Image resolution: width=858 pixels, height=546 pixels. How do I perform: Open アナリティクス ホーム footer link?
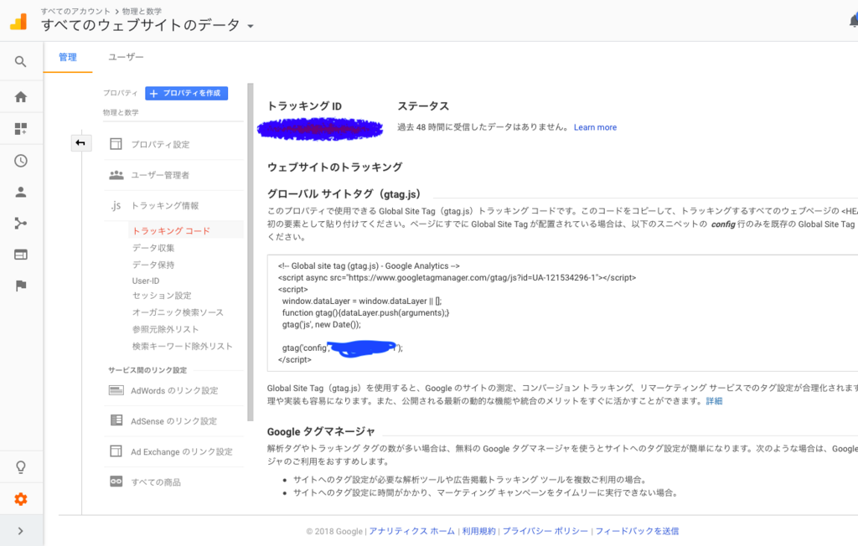click(411, 531)
